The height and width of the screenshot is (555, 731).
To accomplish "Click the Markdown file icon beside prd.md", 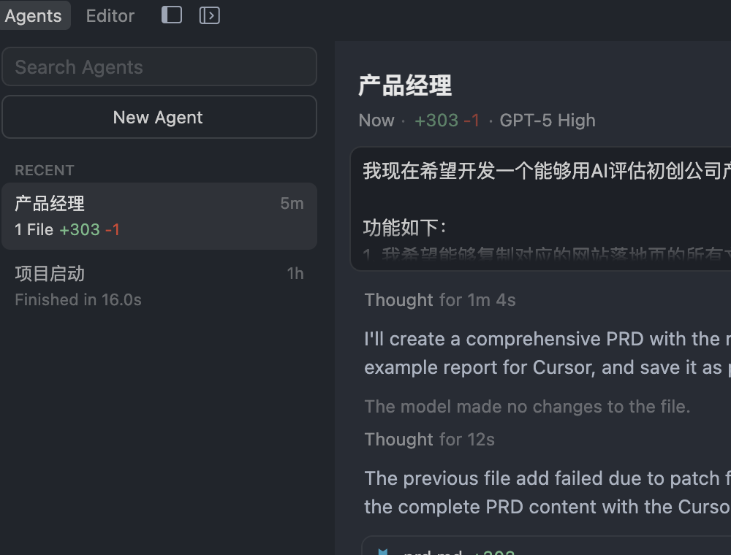I will [382, 551].
